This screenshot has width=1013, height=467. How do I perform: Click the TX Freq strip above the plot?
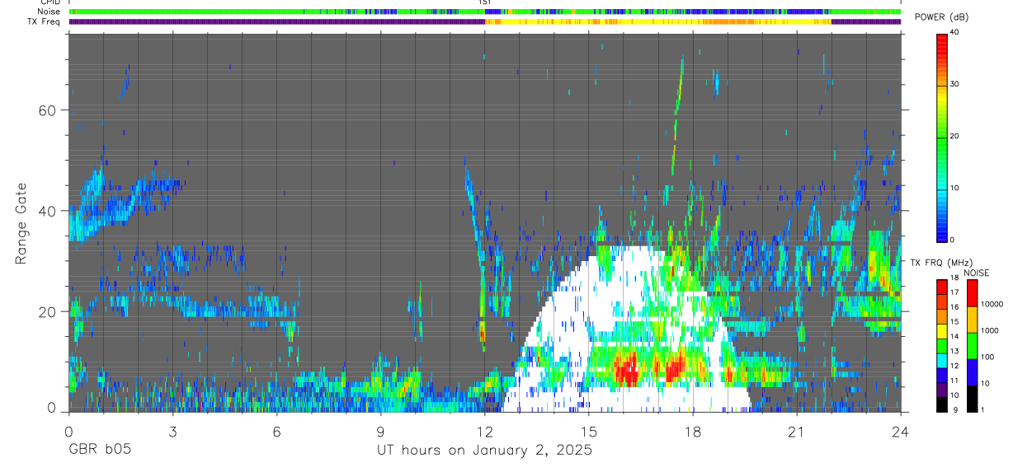484,22
